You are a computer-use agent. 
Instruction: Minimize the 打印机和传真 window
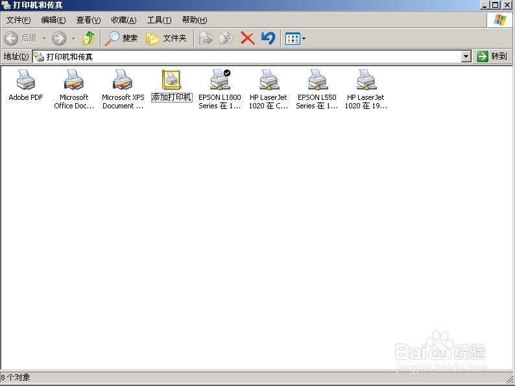484,5
